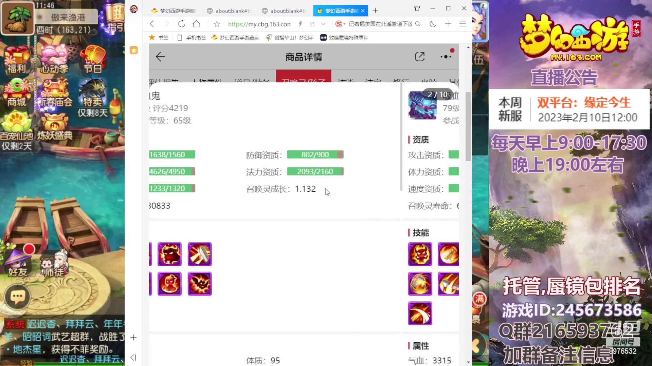Click the plus icon in browser toolbar
This screenshot has width=652, height=366.
point(448,24)
